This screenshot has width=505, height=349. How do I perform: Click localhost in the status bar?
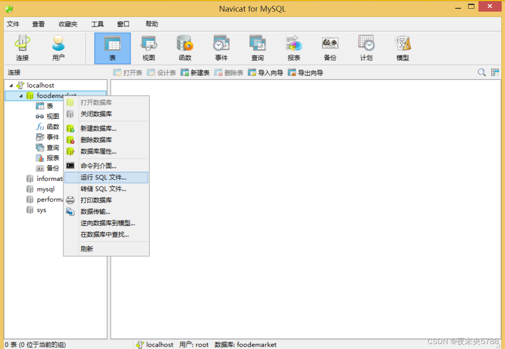(160, 344)
